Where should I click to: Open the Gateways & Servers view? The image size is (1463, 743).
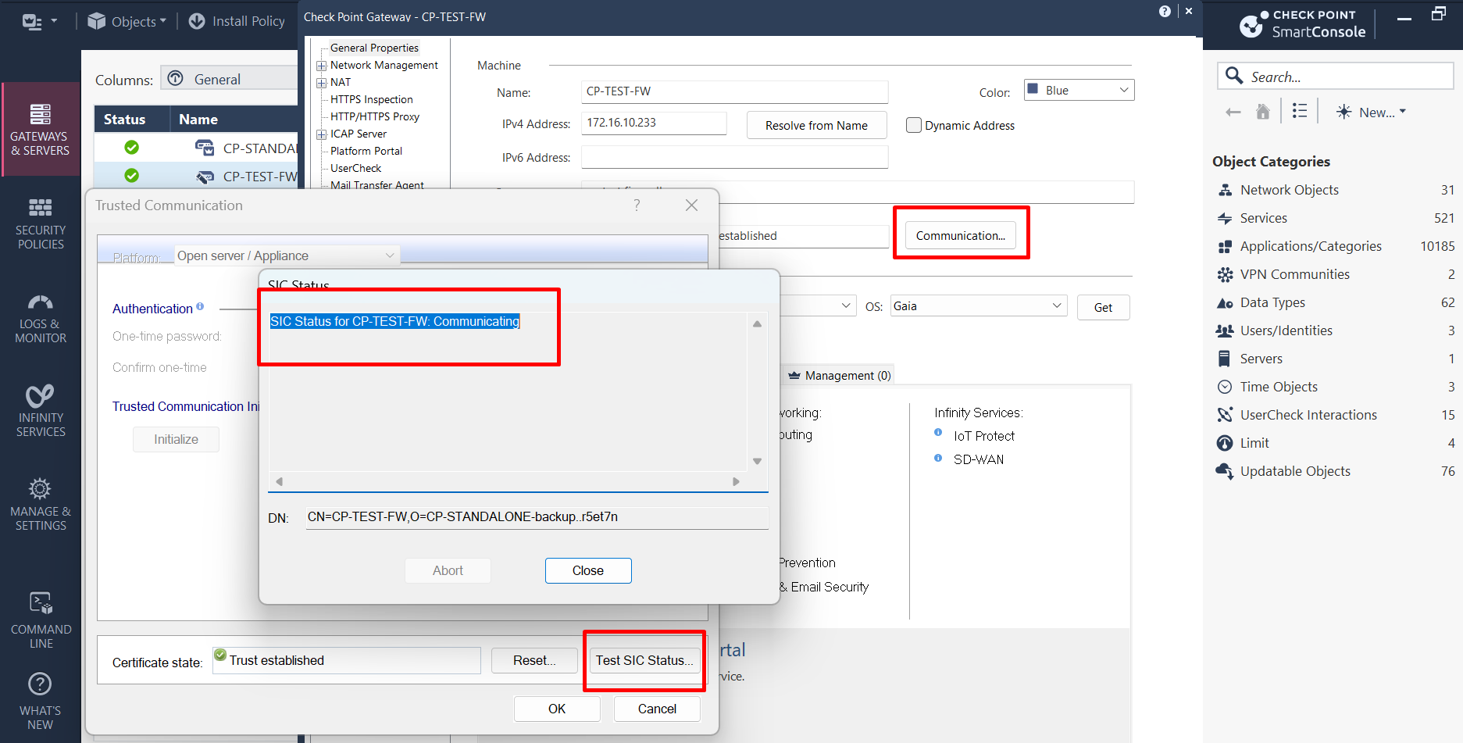click(x=41, y=130)
